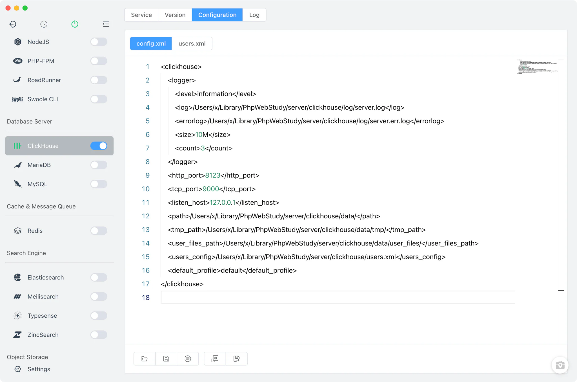This screenshot has height=382, width=577.
Task: Switch on the MySQL toggle
Action: [99, 184]
